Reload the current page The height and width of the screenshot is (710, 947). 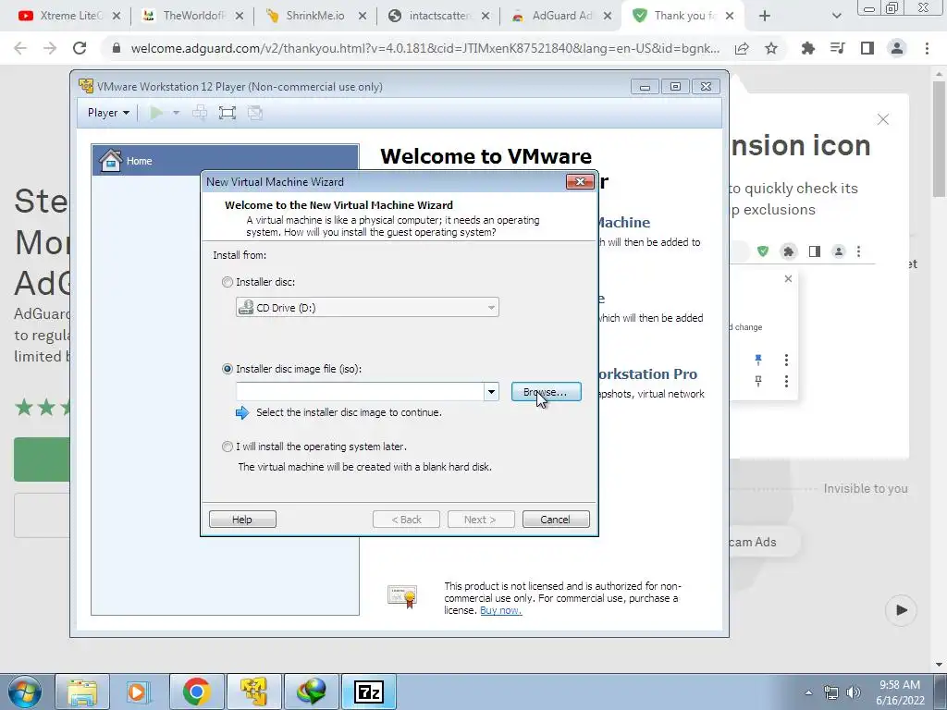click(80, 48)
